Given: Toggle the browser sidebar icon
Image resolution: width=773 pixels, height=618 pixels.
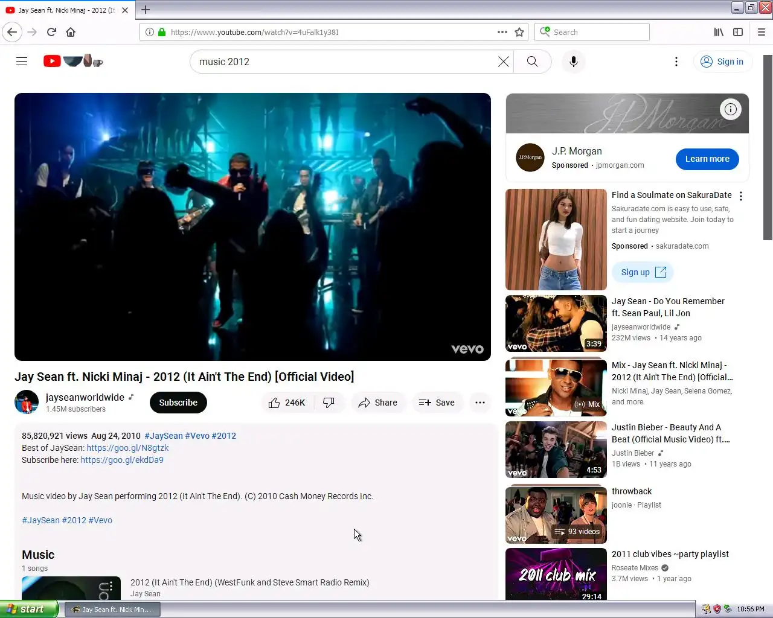Looking at the screenshot, I should coord(738,32).
